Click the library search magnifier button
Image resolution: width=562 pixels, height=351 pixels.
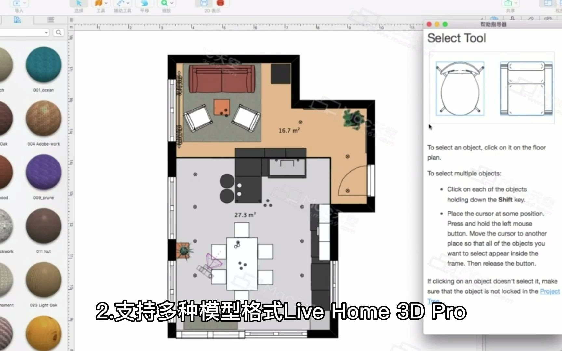[x=59, y=32]
